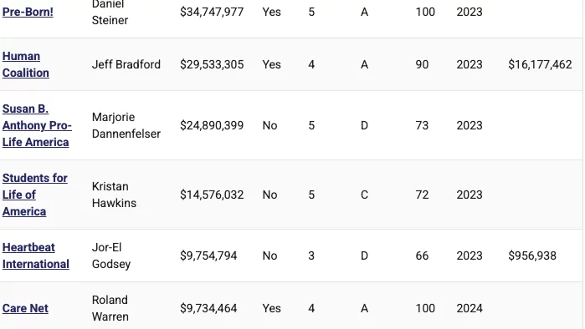The image size is (585, 329).
Task: Open the Care Net link
Action: 25,308
